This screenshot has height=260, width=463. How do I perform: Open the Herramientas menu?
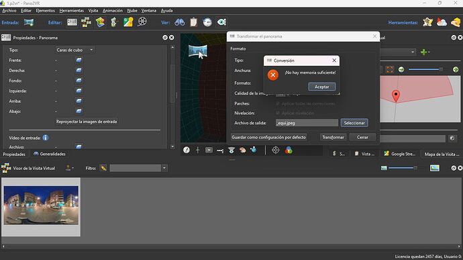71,10
